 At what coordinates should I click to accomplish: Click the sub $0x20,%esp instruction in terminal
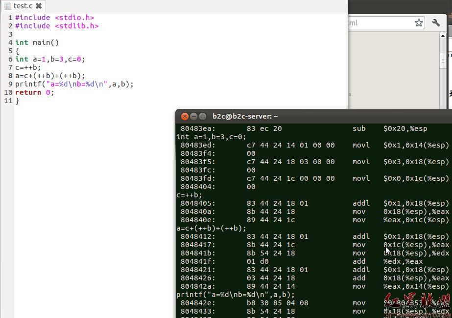pos(390,128)
